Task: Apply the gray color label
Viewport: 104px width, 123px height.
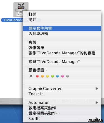Action: pos(67,76)
